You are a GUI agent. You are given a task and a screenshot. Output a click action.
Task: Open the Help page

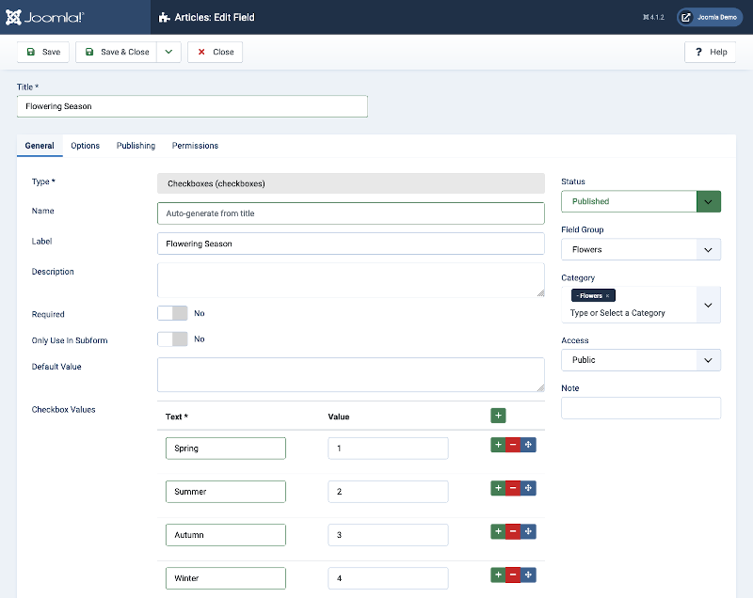pyautogui.click(x=711, y=52)
